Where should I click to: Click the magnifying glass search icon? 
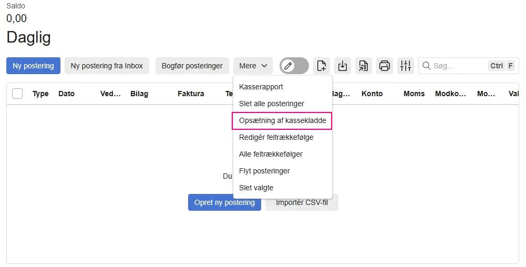[426, 66]
